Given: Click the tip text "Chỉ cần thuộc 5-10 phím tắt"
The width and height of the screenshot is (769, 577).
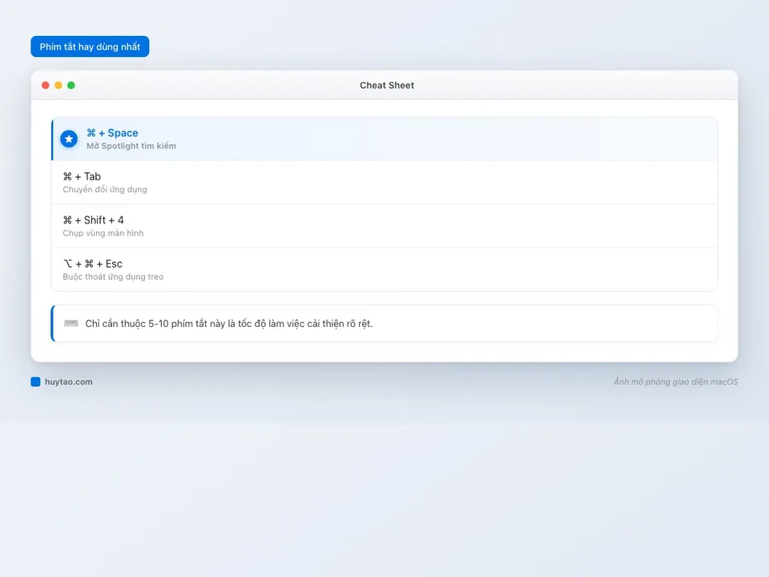Looking at the screenshot, I should 146,323.
